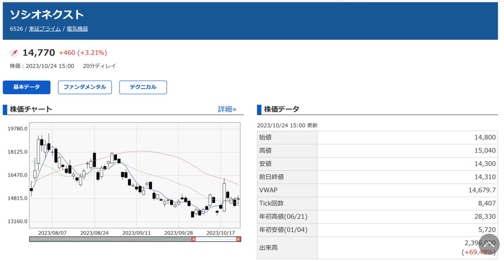Viewport: 504px width, 261px height.
Task: Click the 2023/10/17 date axis label
Action: click(220, 233)
